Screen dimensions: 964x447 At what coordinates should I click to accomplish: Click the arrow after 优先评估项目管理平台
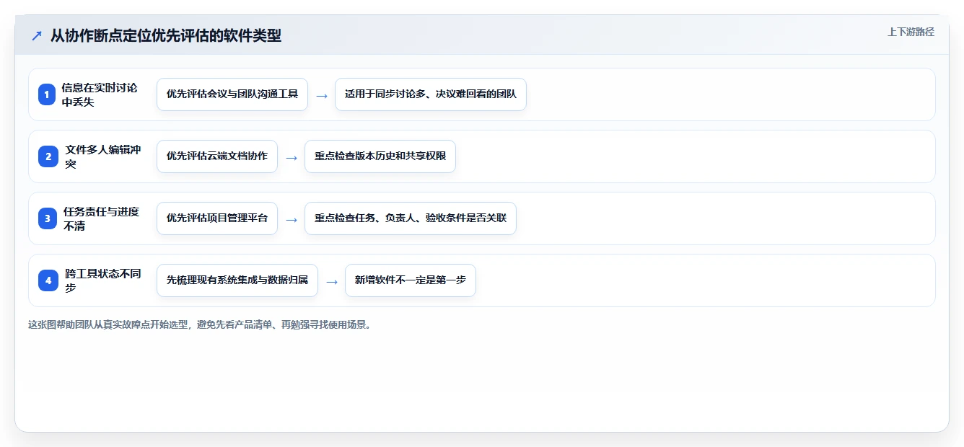pyautogui.click(x=292, y=219)
